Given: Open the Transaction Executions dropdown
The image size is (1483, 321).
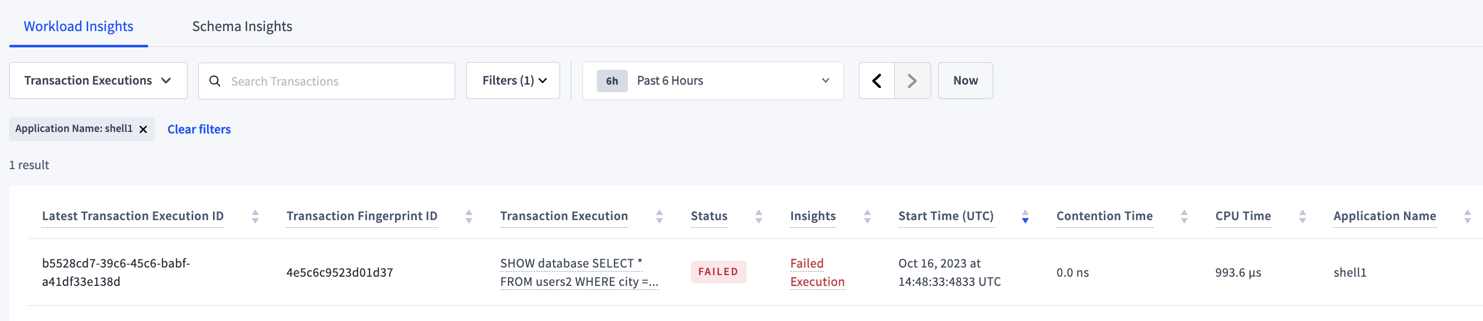Looking at the screenshot, I should (98, 81).
